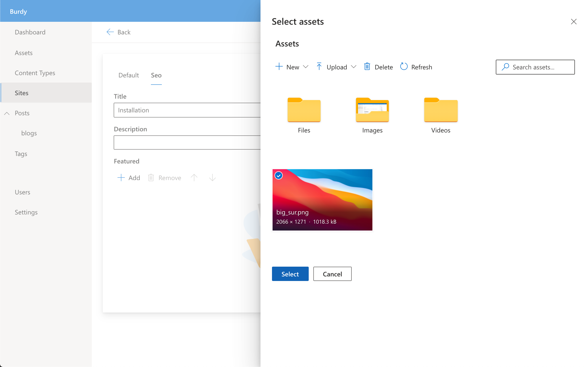This screenshot has width=587, height=367.
Task: Click the Cancel button
Action: (332, 274)
